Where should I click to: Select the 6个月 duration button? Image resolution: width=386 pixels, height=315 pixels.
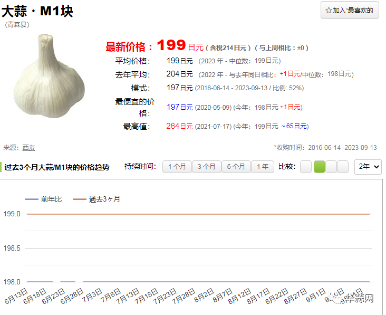236,167
